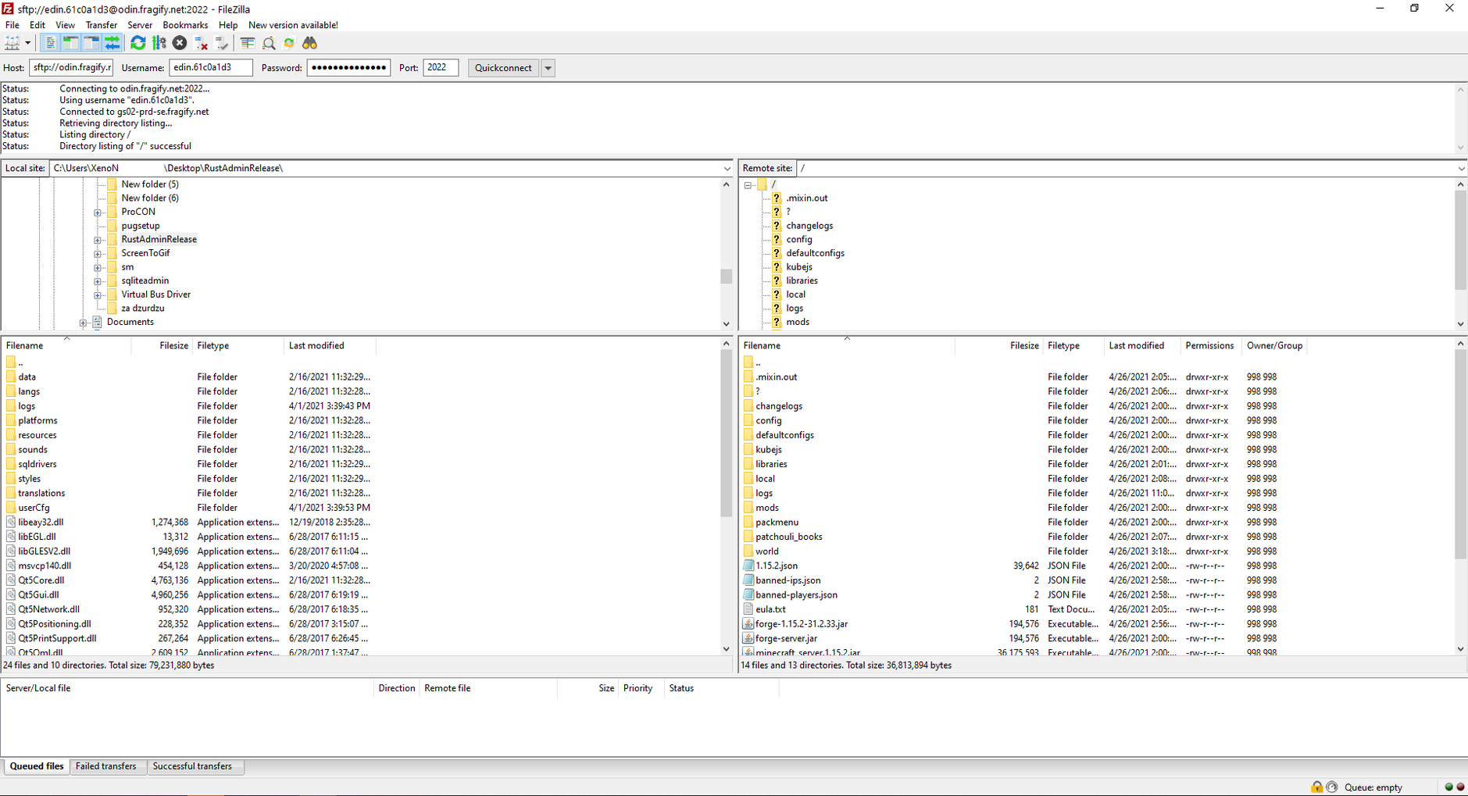Expand the sqliteadmin folder in the local tree
Viewport: 1468px width, 796px height.
(97, 280)
